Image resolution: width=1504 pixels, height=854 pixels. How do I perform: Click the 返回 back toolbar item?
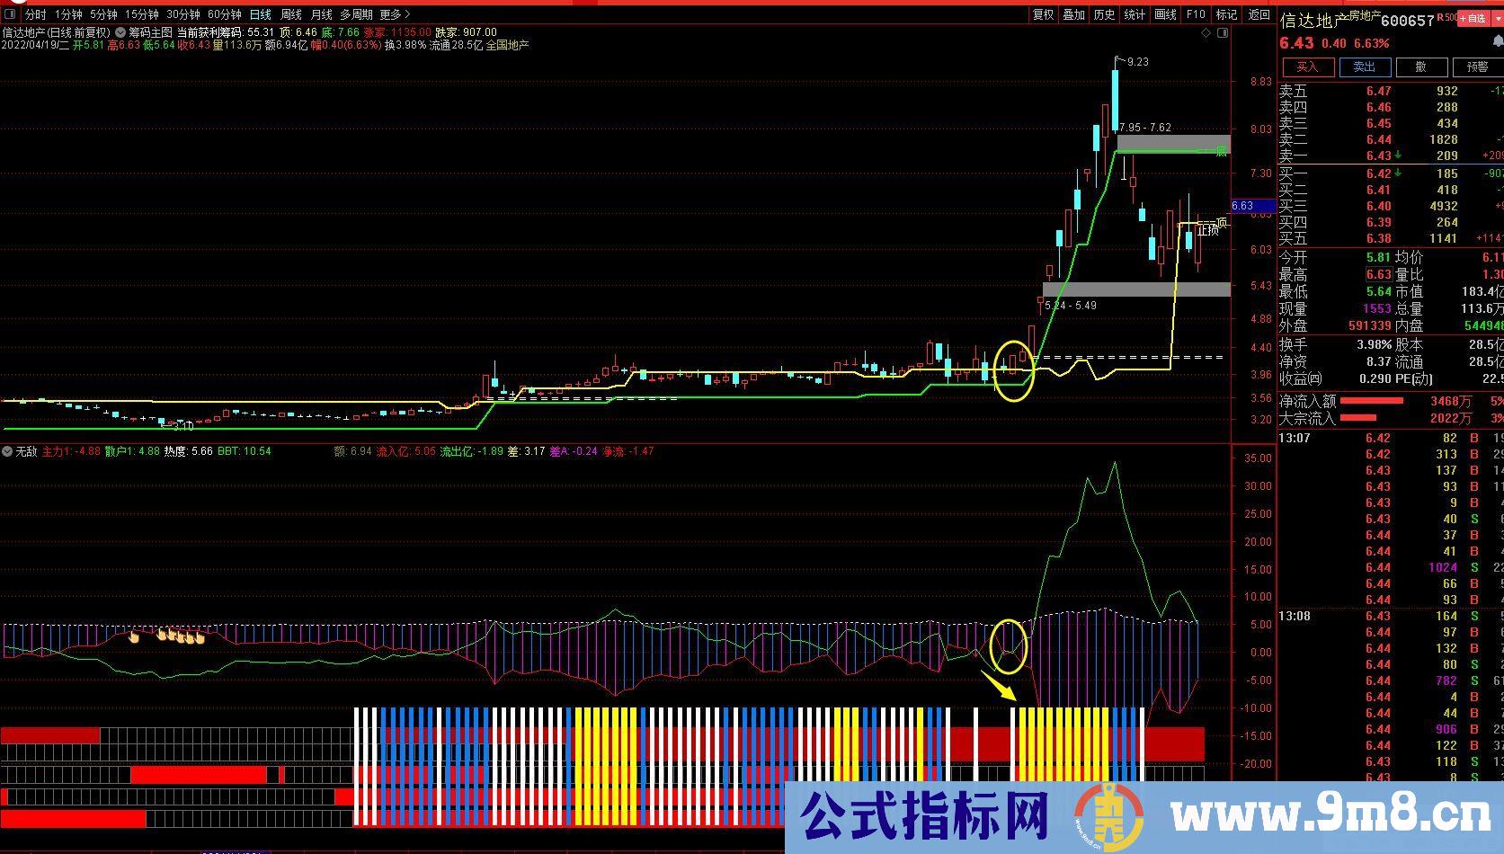point(1259,14)
